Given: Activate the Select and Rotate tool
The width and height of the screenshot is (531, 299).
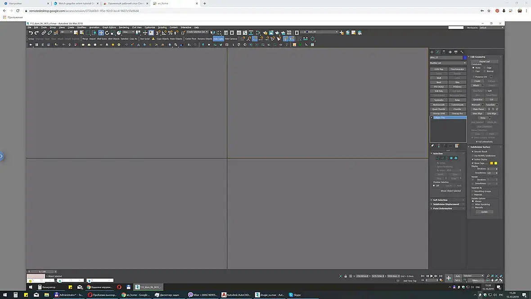Looking at the screenshot, I should (107, 33).
